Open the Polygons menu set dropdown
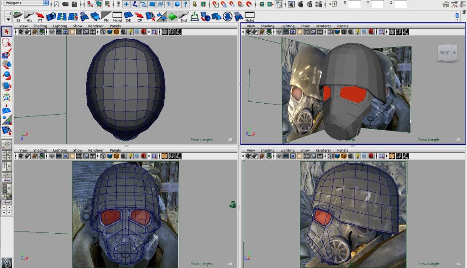This screenshot has width=467, height=268. tap(26, 3)
